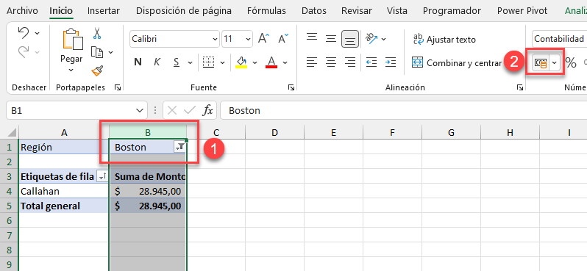
Task: Open the Calibri font name dropdown
Action: [215, 39]
